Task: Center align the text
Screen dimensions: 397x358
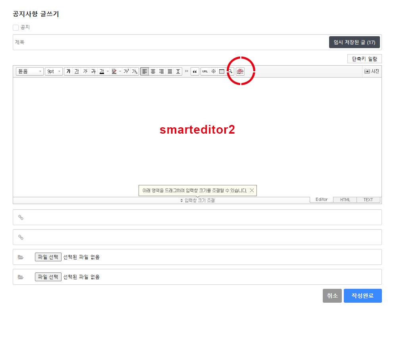Action: pos(153,72)
